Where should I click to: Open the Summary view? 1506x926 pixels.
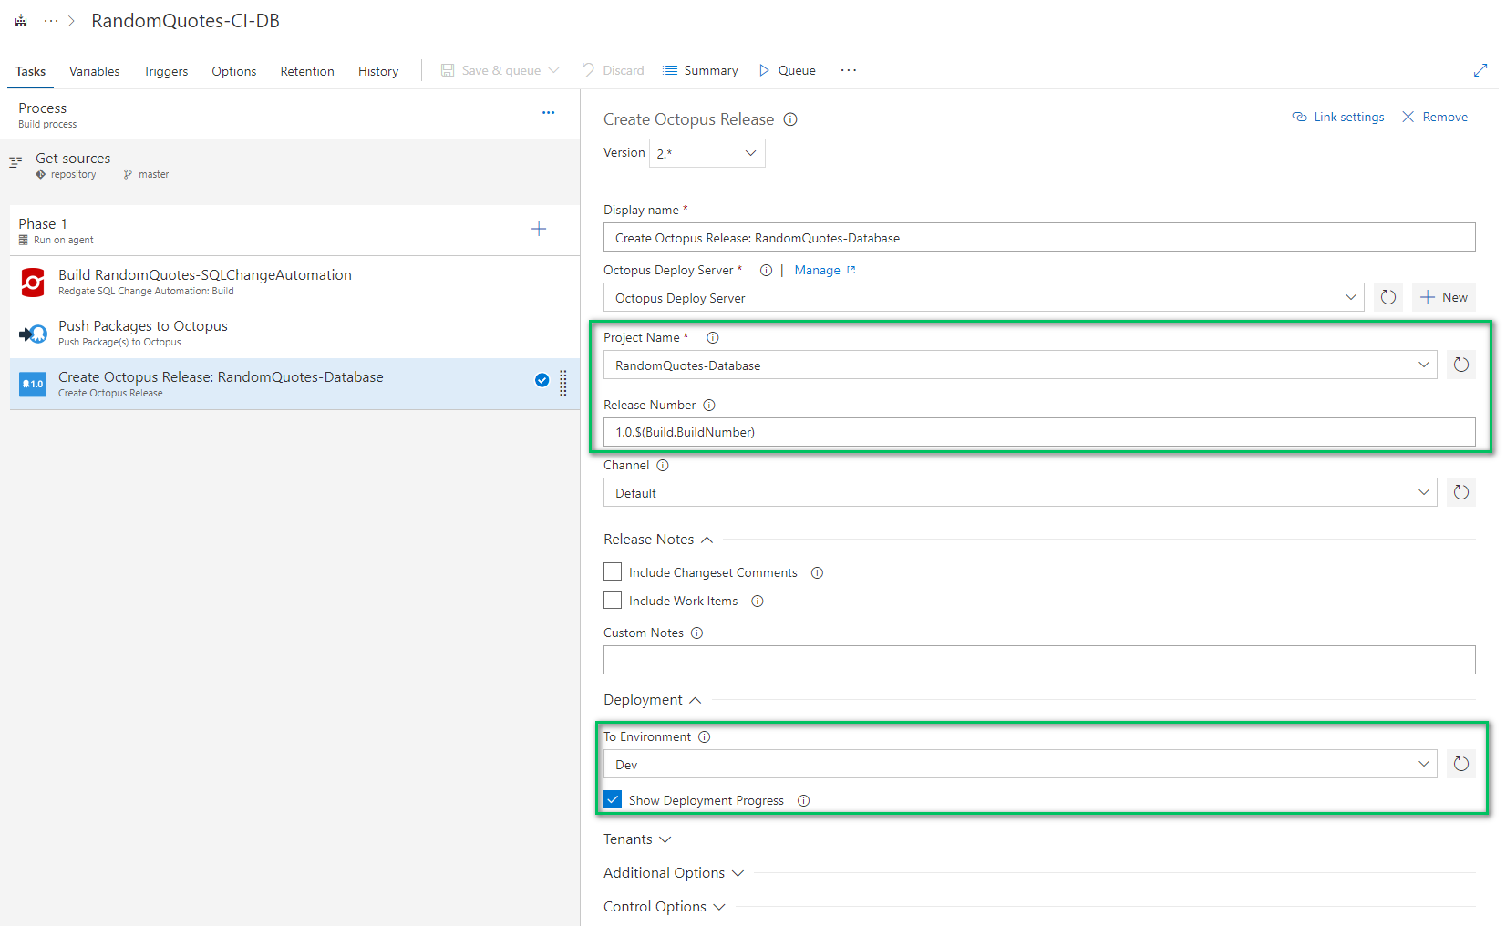click(x=700, y=70)
